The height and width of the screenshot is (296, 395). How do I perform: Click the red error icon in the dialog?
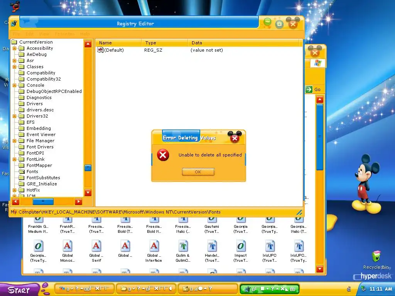click(x=163, y=155)
